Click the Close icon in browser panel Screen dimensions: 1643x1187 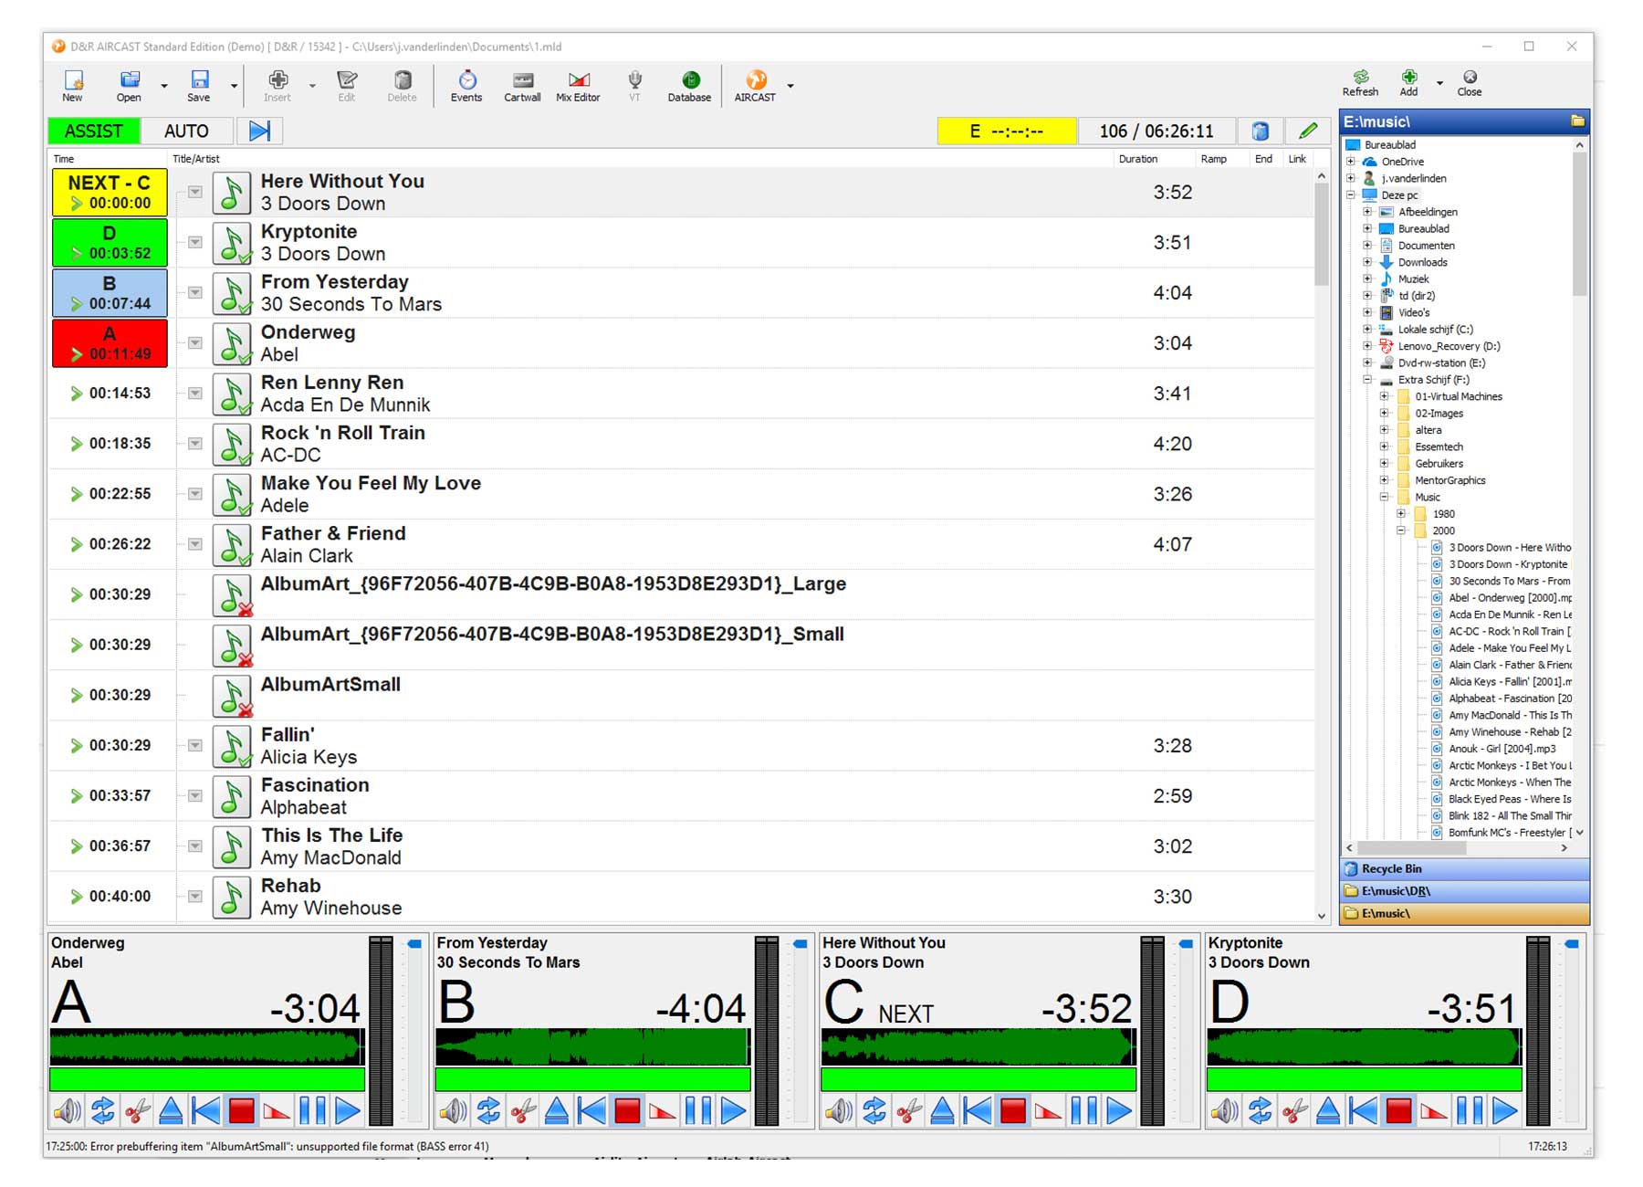pyautogui.click(x=1470, y=82)
